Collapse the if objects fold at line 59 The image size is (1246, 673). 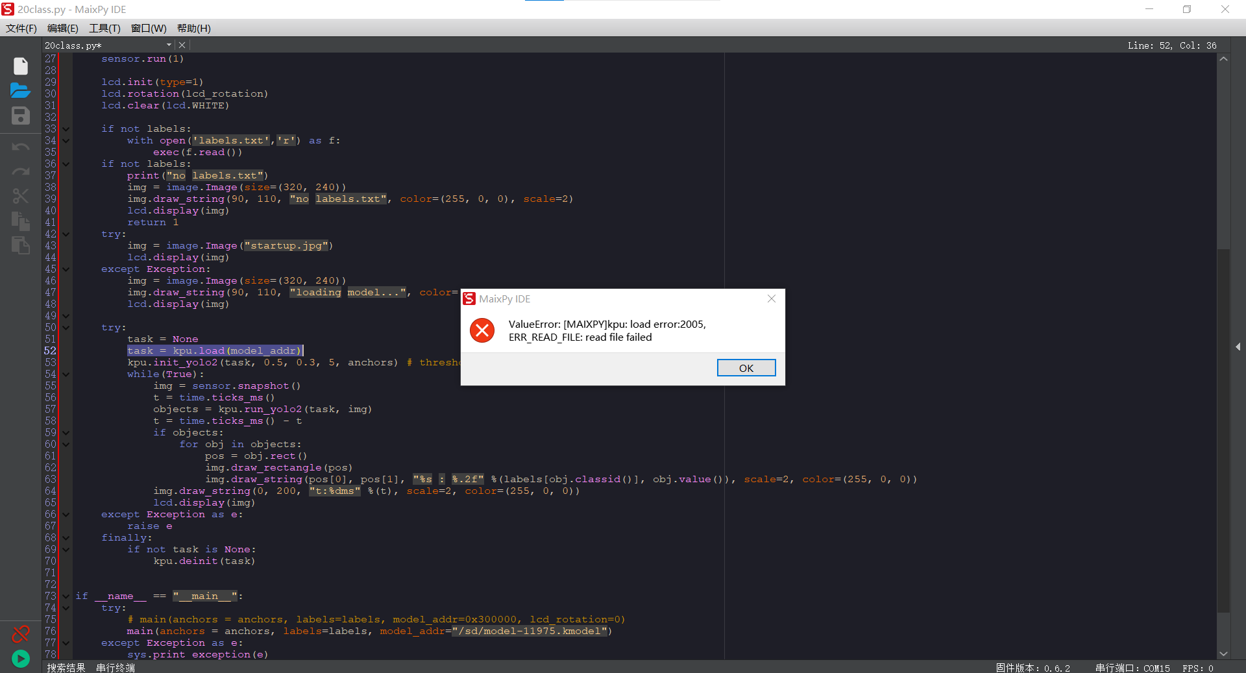pos(66,433)
